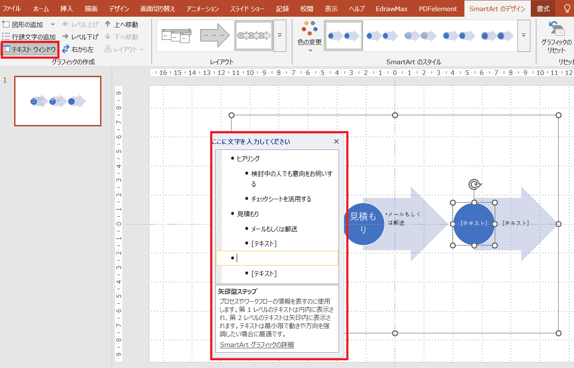Close the text pane with X
Screen dimensions: 574x368
click(x=336, y=141)
